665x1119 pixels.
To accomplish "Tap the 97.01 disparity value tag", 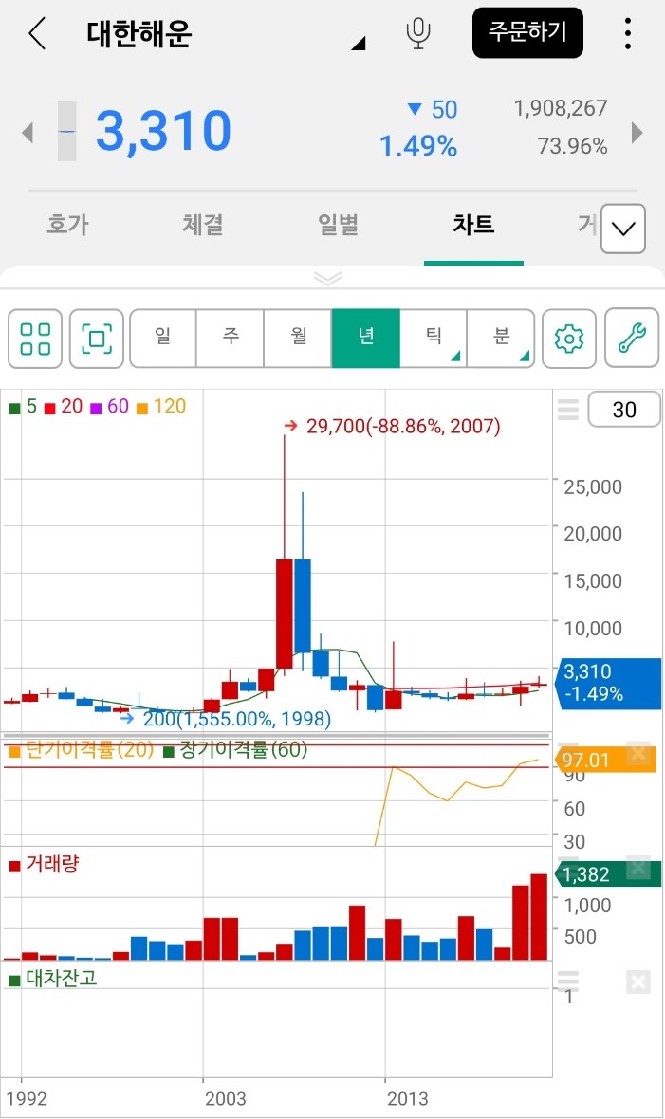I will coord(606,761).
